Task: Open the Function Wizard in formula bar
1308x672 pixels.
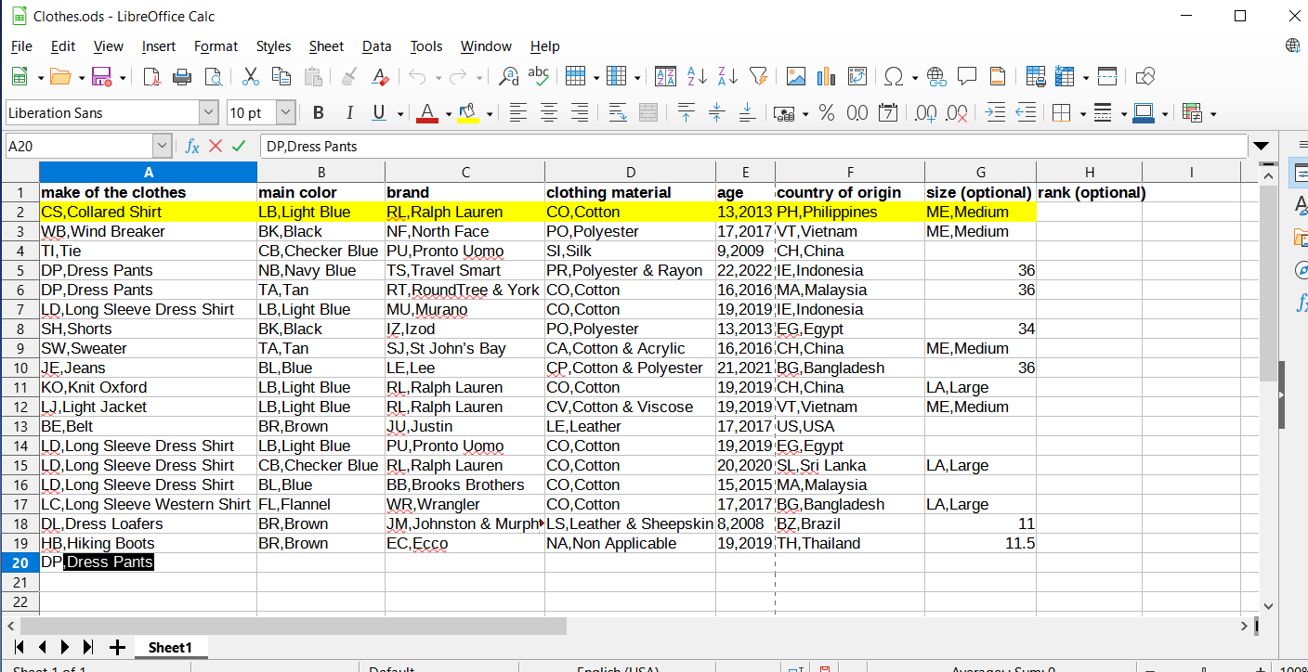Action: tap(192, 146)
